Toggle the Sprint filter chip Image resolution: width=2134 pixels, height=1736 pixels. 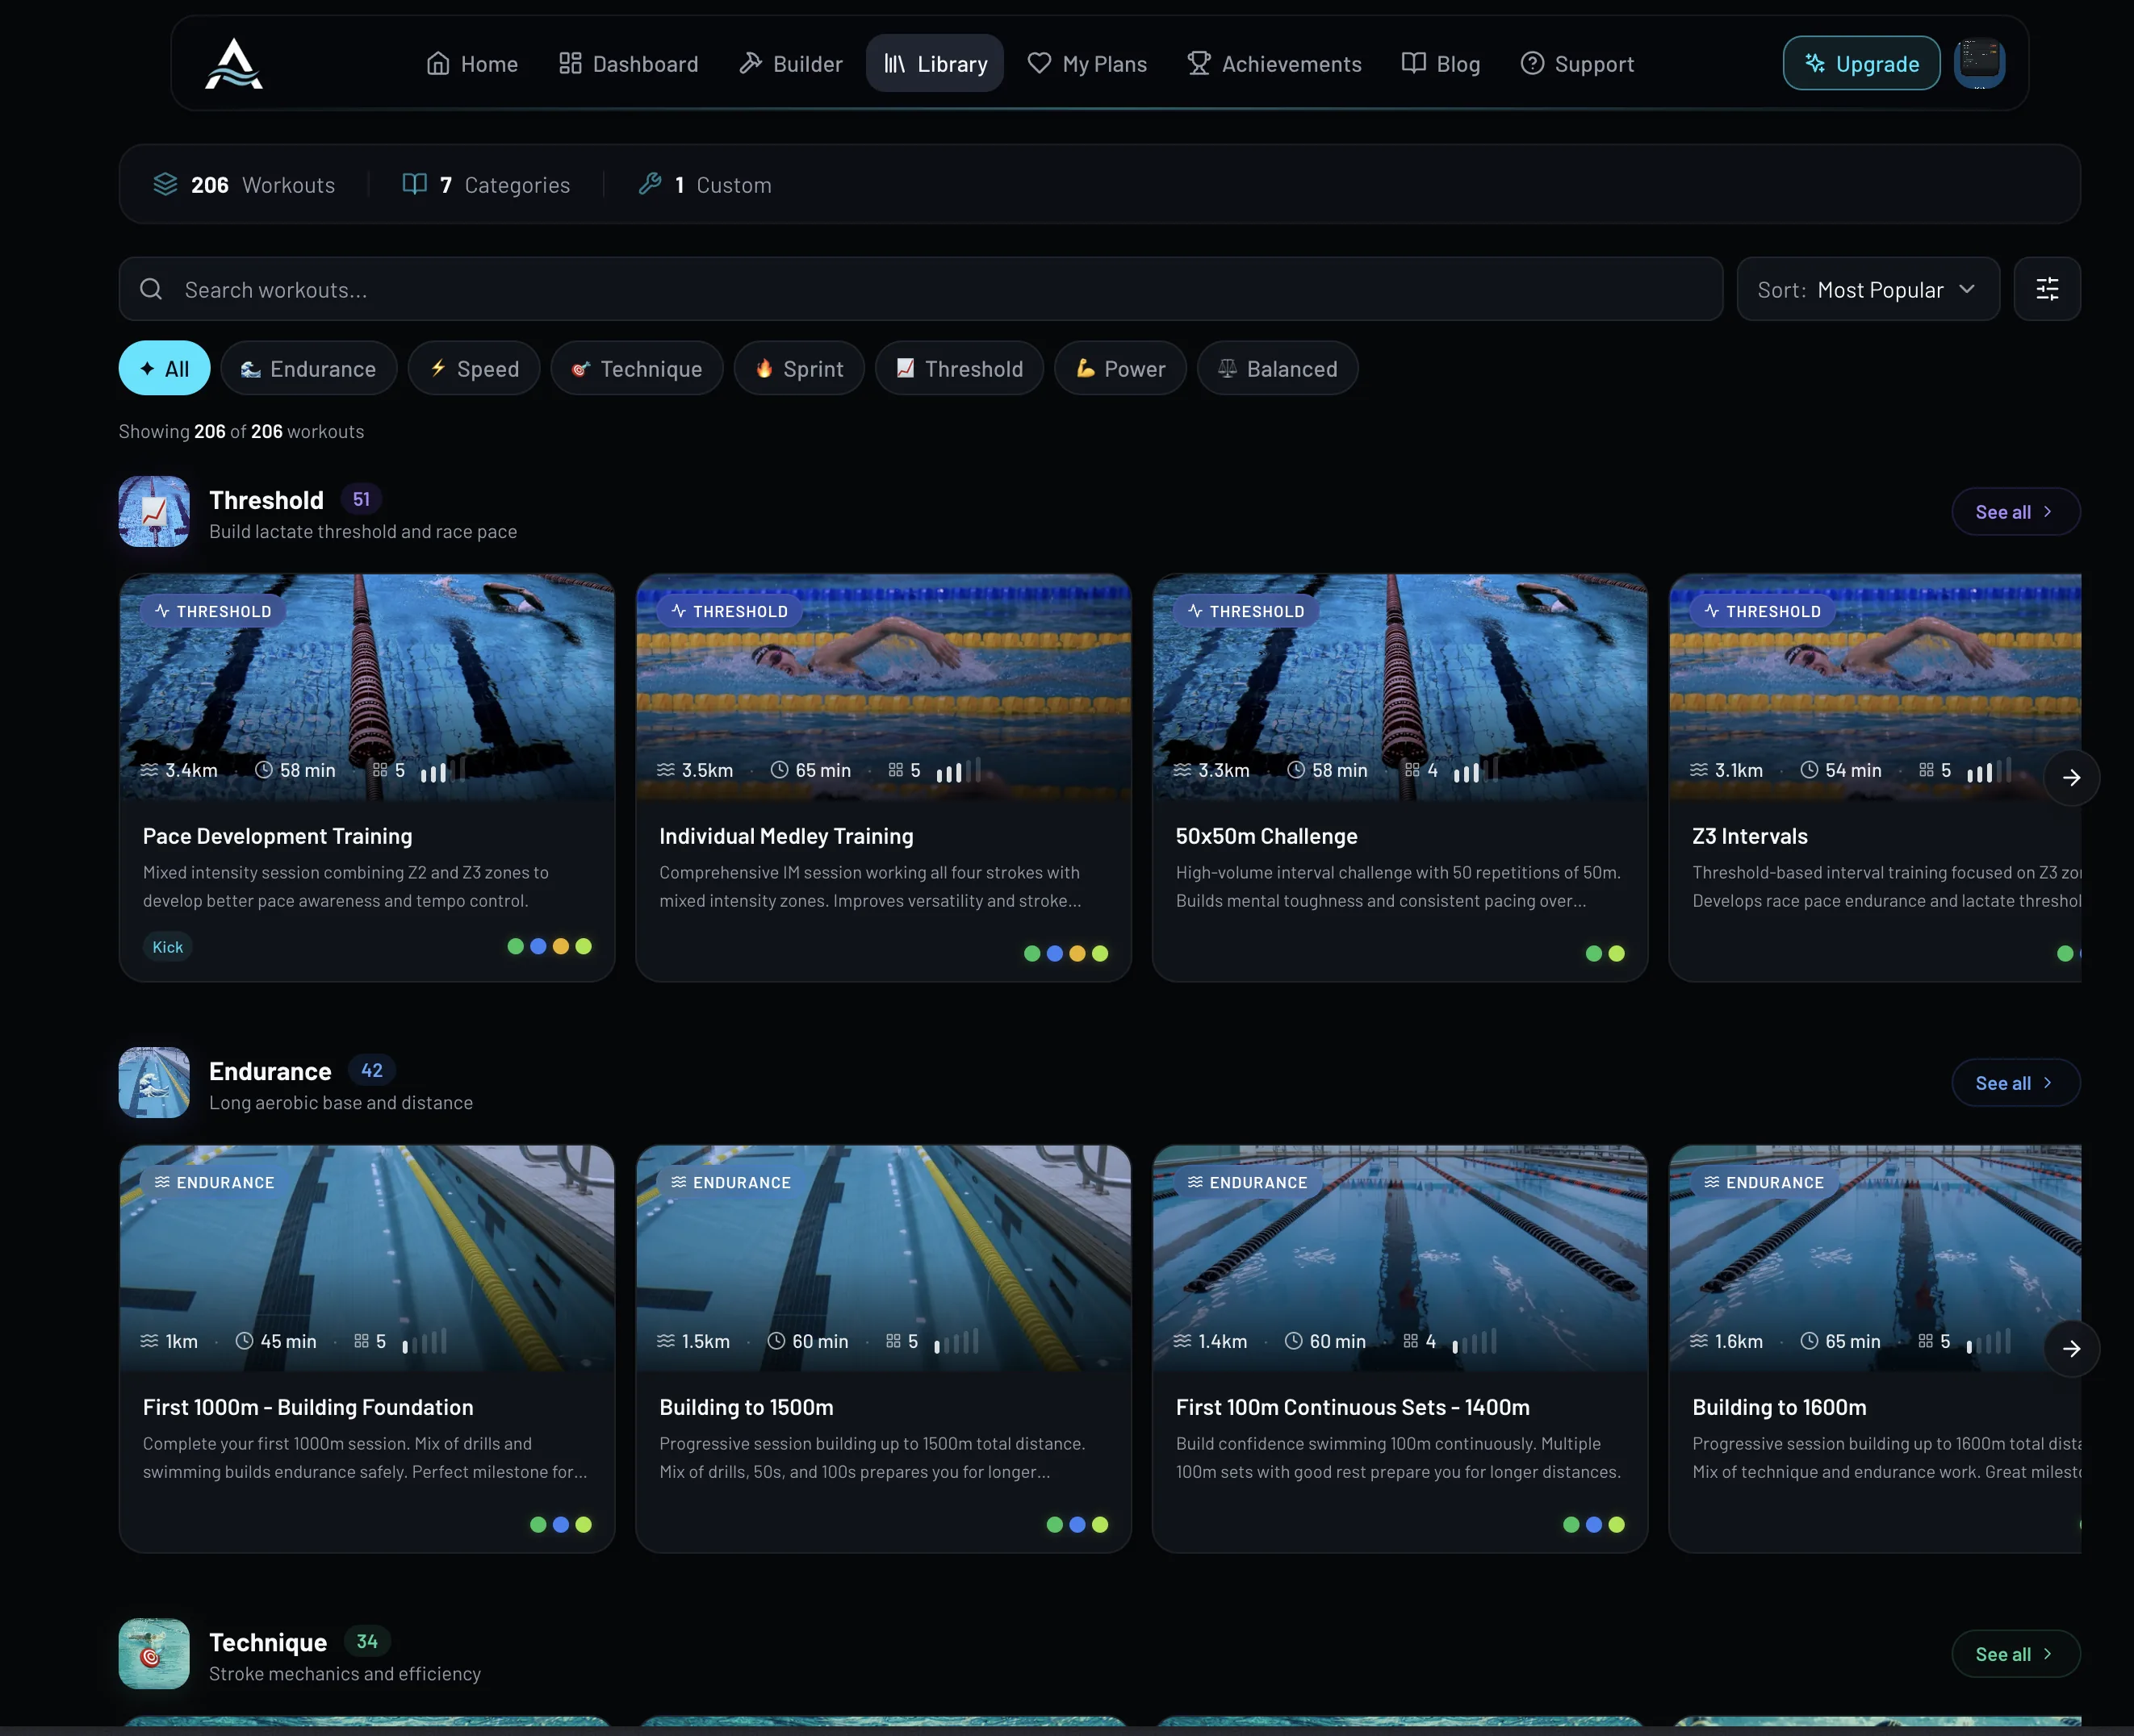(x=798, y=368)
